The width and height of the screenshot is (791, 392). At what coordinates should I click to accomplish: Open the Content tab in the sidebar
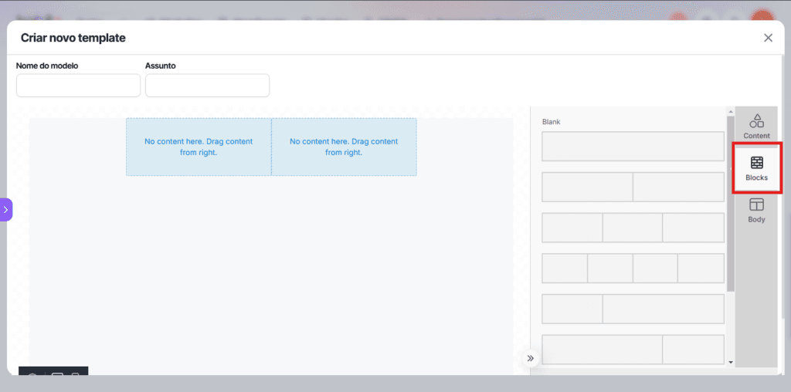756,127
